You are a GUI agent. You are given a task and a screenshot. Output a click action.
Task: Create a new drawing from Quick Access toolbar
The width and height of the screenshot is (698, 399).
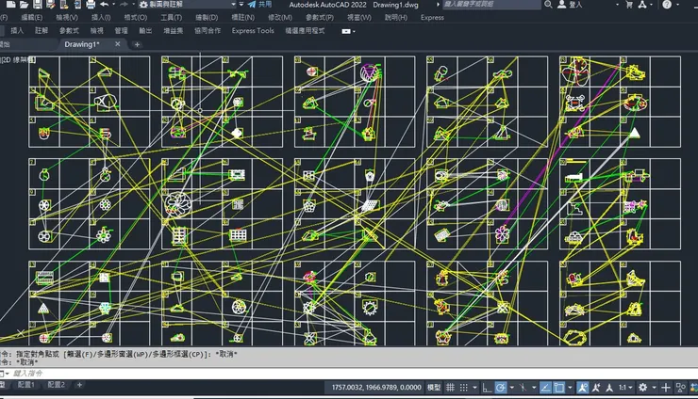pyautogui.click(x=10, y=5)
